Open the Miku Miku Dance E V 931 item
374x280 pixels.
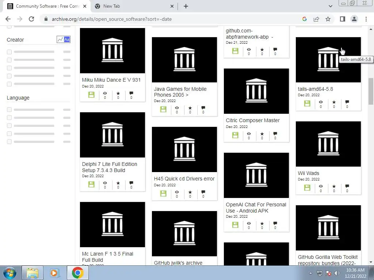(111, 80)
